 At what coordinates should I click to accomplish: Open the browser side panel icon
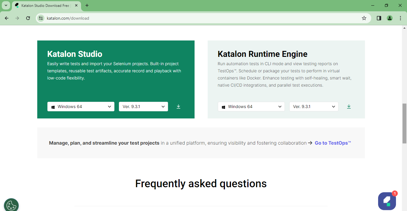(x=379, y=18)
